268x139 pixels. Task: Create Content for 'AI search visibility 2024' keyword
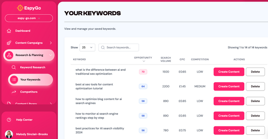[229, 131]
